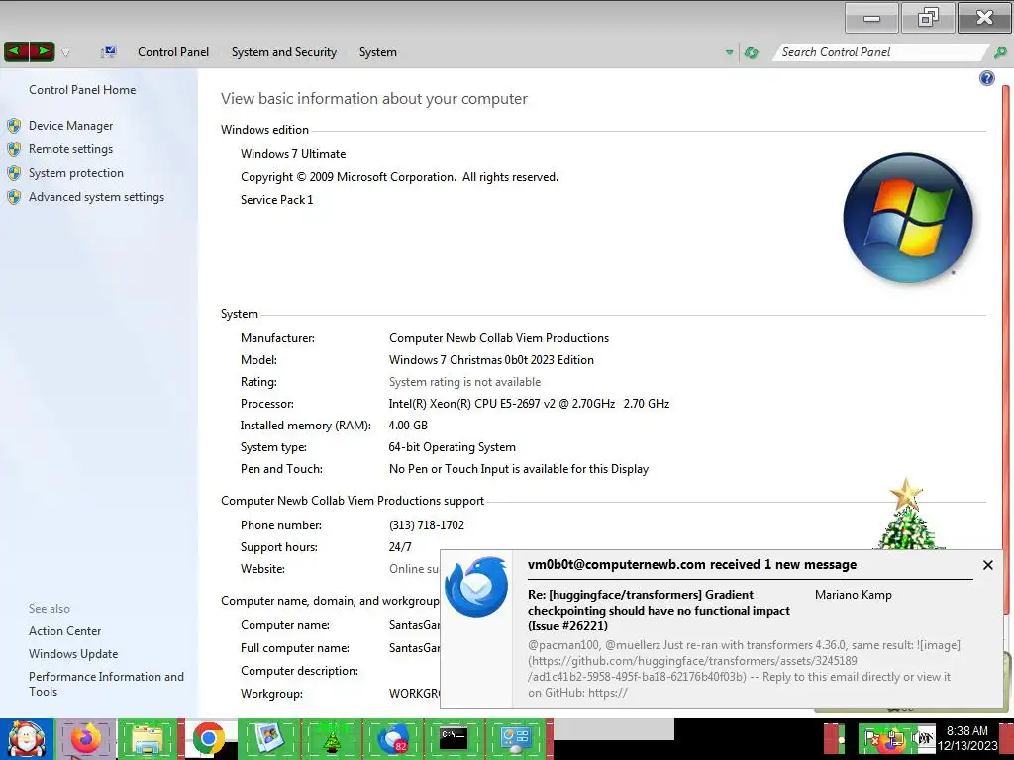The image size is (1014, 760).
Task: Open Help with the question mark icon
Action: (987, 78)
